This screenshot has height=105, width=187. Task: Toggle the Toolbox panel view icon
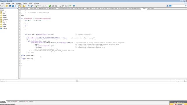click(20, 6)
